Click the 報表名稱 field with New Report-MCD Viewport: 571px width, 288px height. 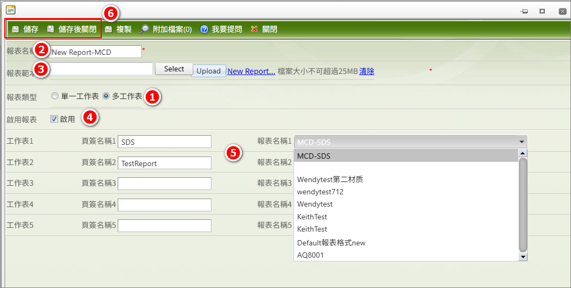pyautogui.click(x=95, y=52)
